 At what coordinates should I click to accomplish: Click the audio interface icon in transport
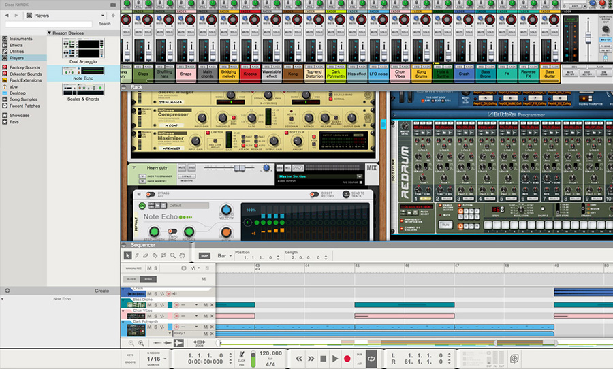pos(514,358)
